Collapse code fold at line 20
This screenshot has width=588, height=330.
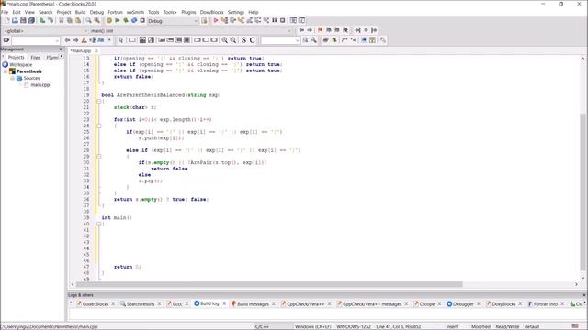[x=99, y=102]
